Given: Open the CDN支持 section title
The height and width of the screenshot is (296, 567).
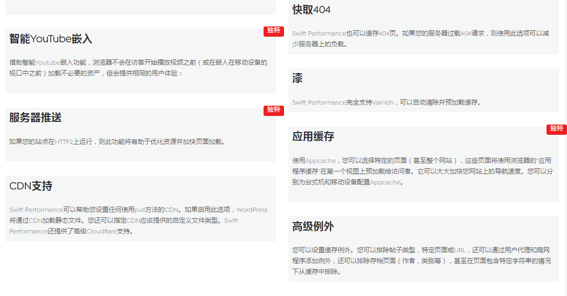Looking at the screenshot, I should tap(31, 187).
